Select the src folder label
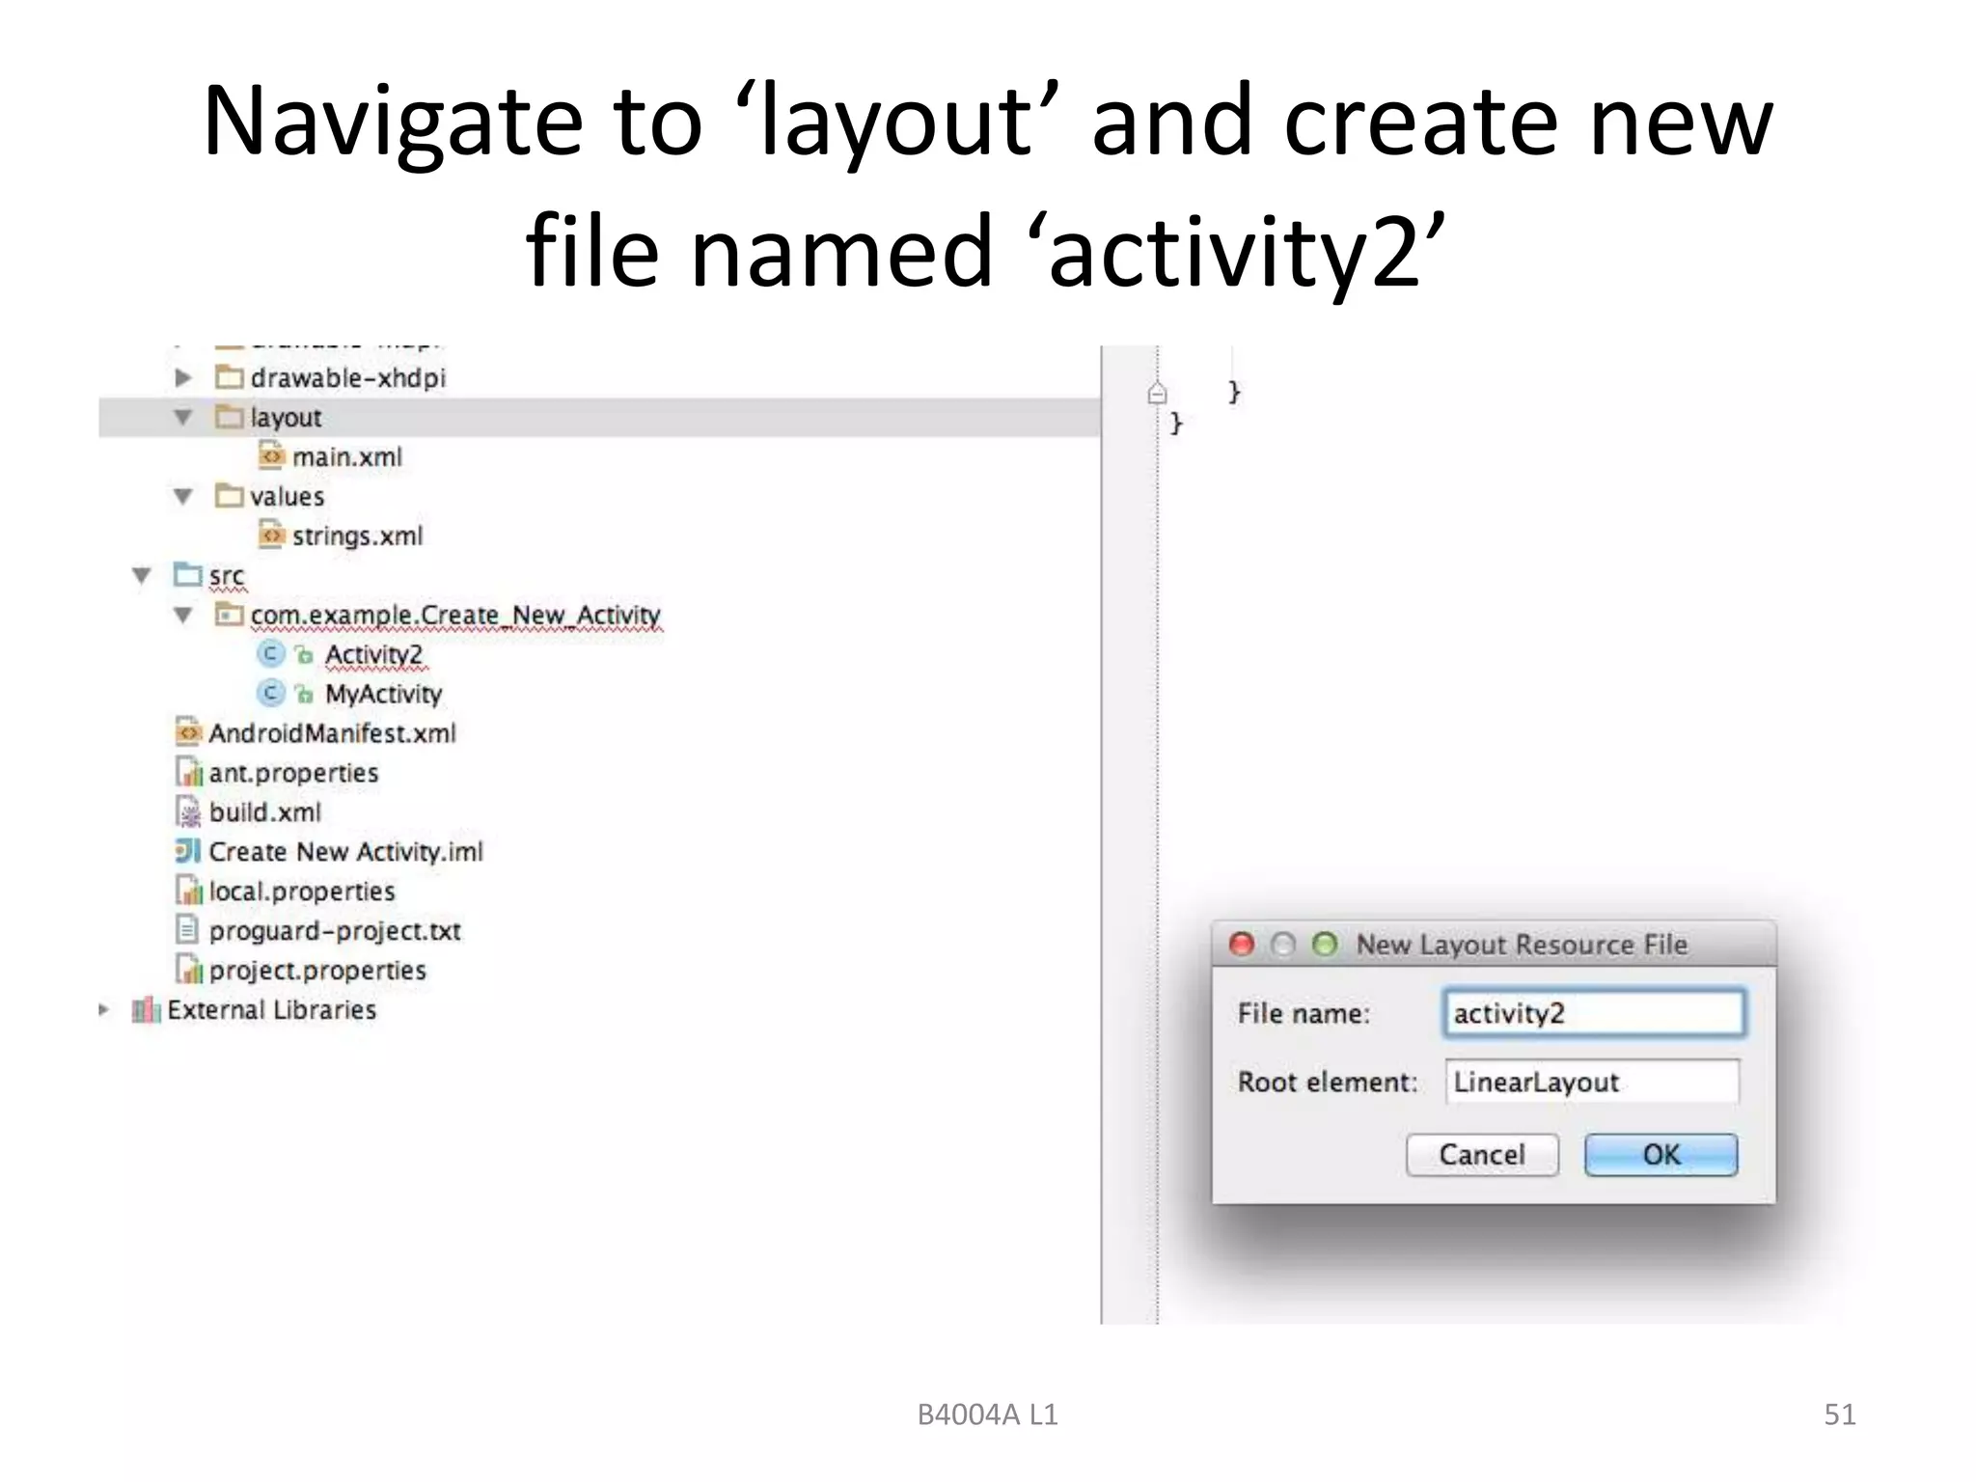Screen dimensions: 1976x1482 tap(227, 576)
